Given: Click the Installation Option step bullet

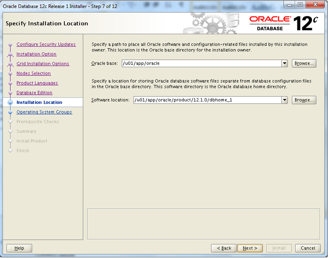Looking at the screenshot, I should (10, 54).
